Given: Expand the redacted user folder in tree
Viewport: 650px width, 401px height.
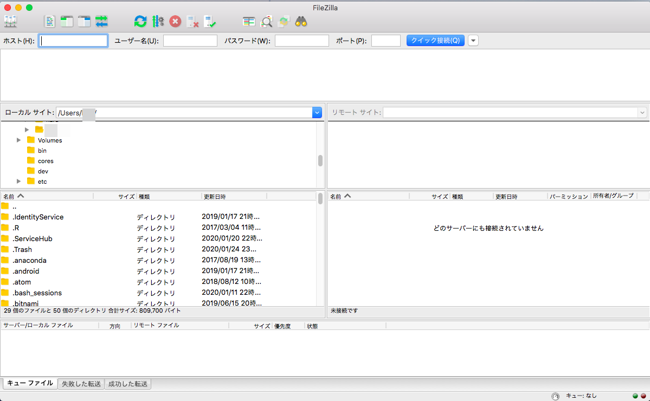Looking at the screenshot, I should point(27,130).
